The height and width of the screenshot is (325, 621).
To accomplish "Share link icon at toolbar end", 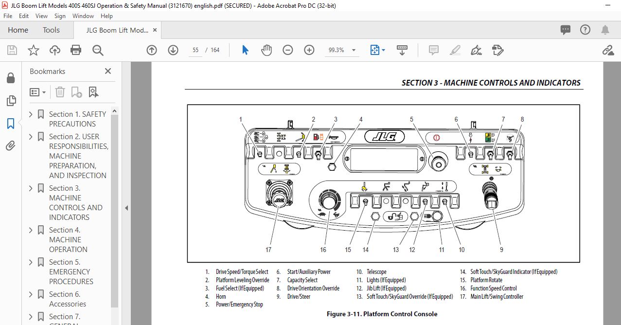I will pyautogui.click(x=607, y=50).
